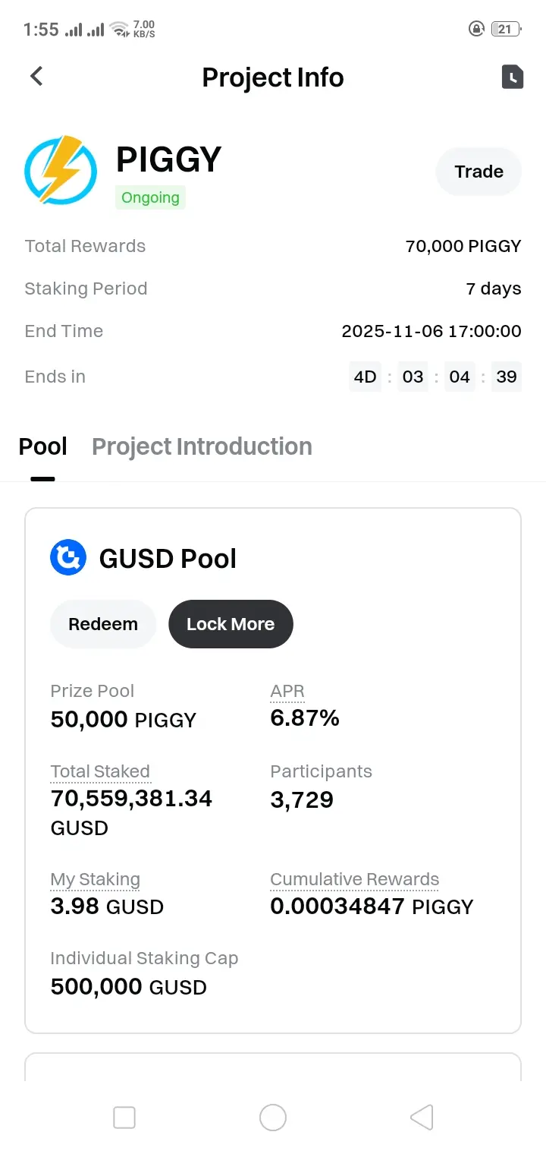Tap the rotation lock status icon

coord(477,30)
